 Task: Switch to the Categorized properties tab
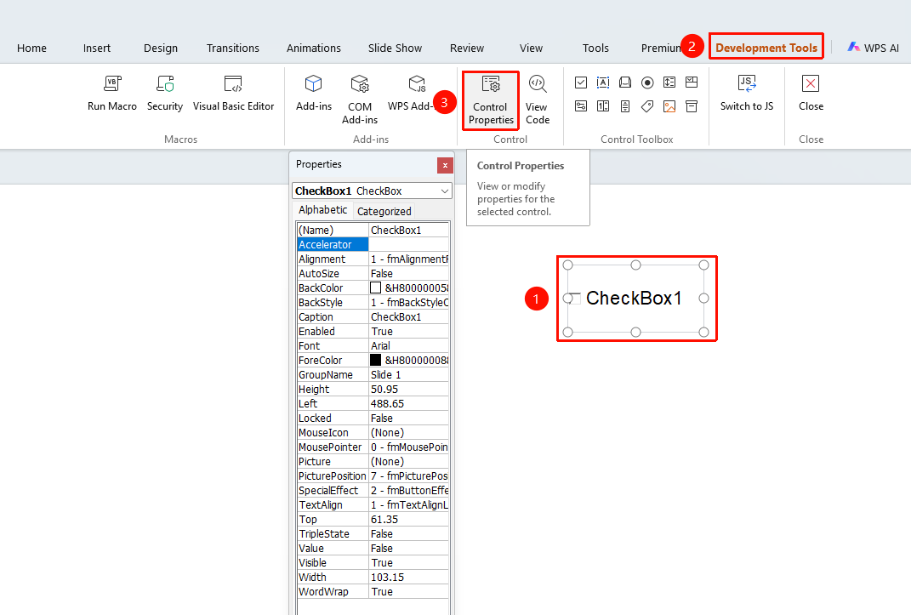click(x=384, y=212)
